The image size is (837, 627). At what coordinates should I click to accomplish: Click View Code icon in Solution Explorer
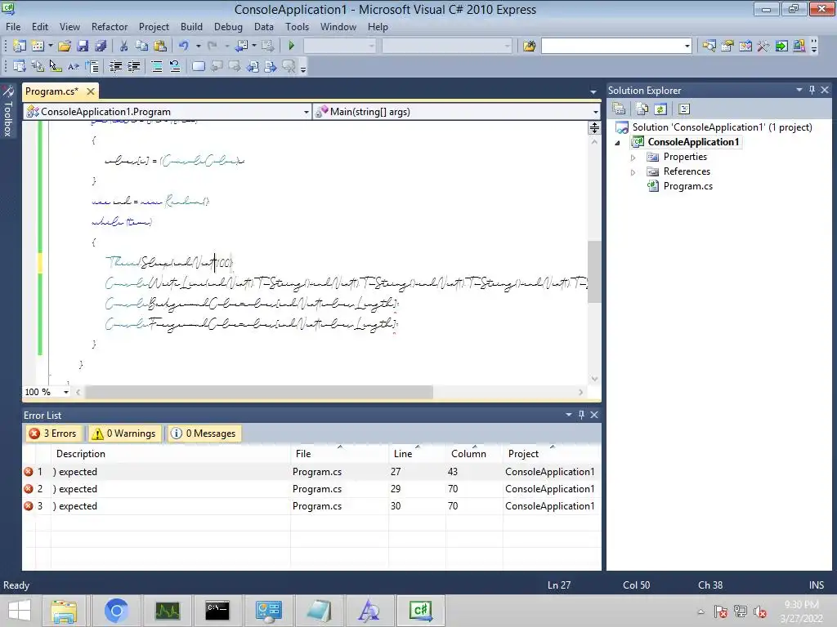click(684, 109)
